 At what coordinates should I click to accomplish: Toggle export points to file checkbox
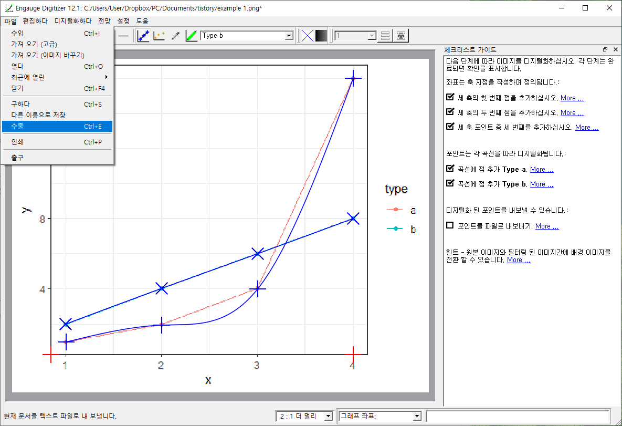pos(450,225)
